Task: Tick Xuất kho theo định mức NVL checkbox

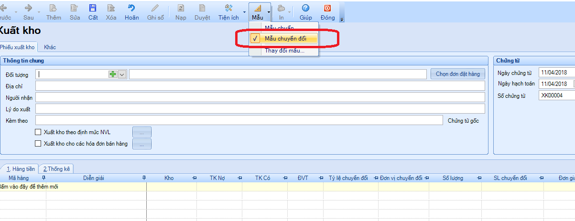Action: [39, 132]
